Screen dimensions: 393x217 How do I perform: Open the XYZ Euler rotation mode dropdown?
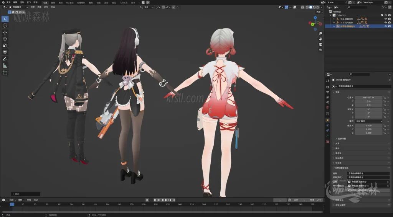pos(368,121)
